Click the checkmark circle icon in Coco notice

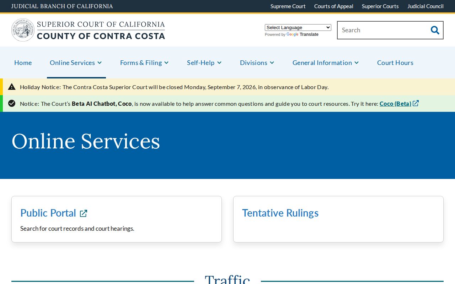[12, 103]
